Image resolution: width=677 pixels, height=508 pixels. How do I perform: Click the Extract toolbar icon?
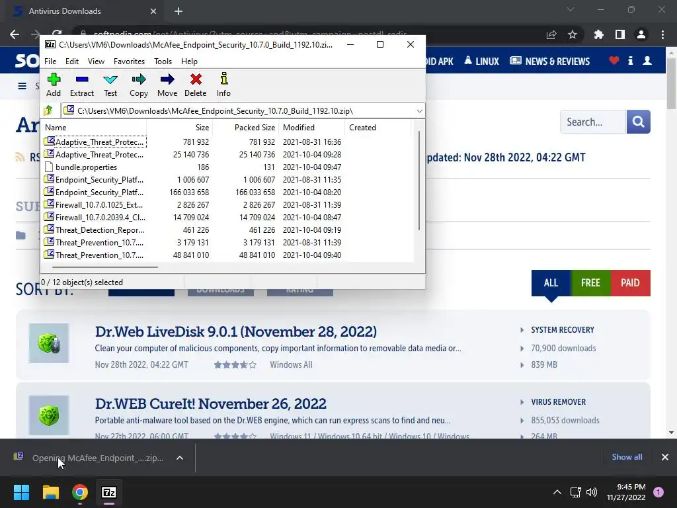tap(81, 85)
